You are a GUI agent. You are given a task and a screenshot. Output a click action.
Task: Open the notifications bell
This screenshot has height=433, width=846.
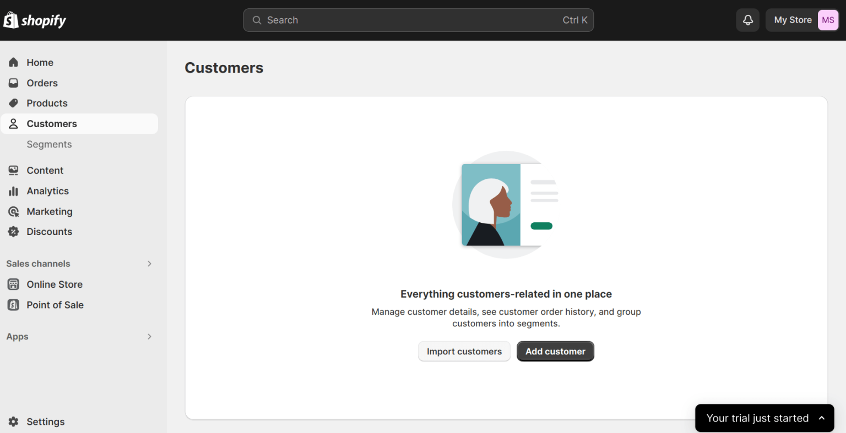click(x=747, y=20)
